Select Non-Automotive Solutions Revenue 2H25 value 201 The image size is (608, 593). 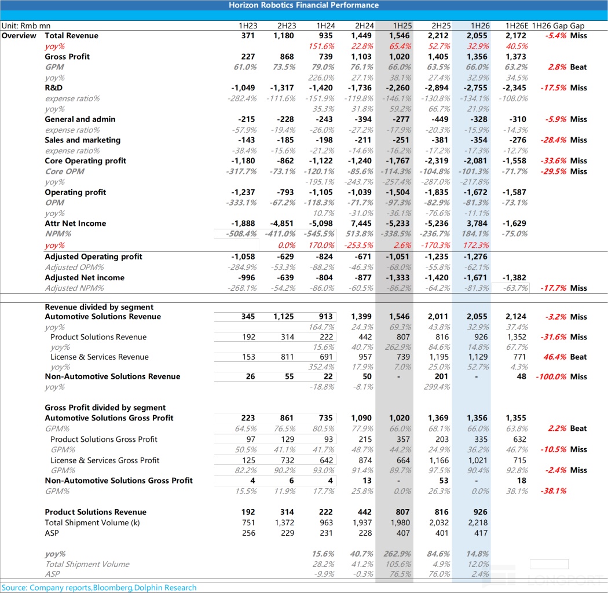point(442,377)
